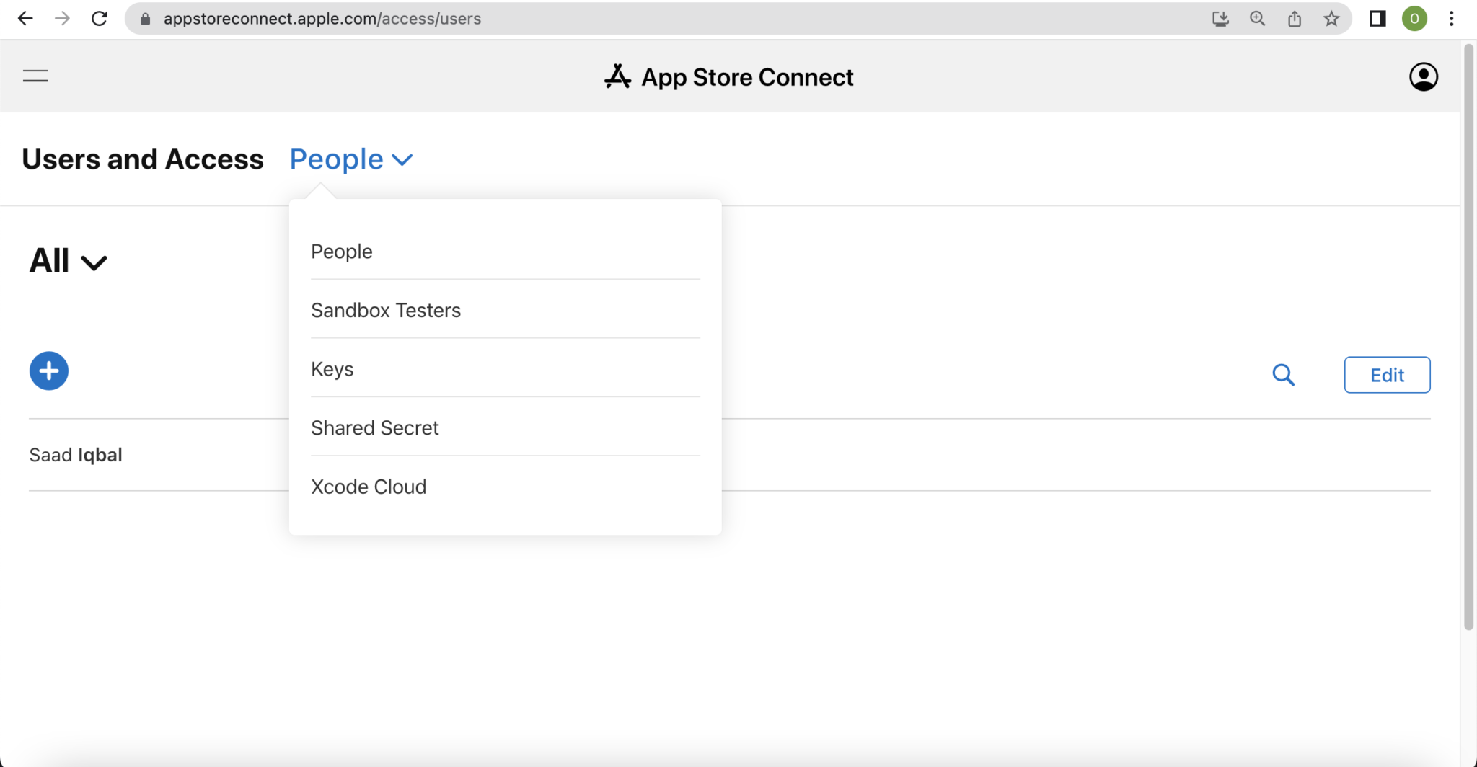
Task: Expand the All filter dropdown
Action: pos(68,261)
